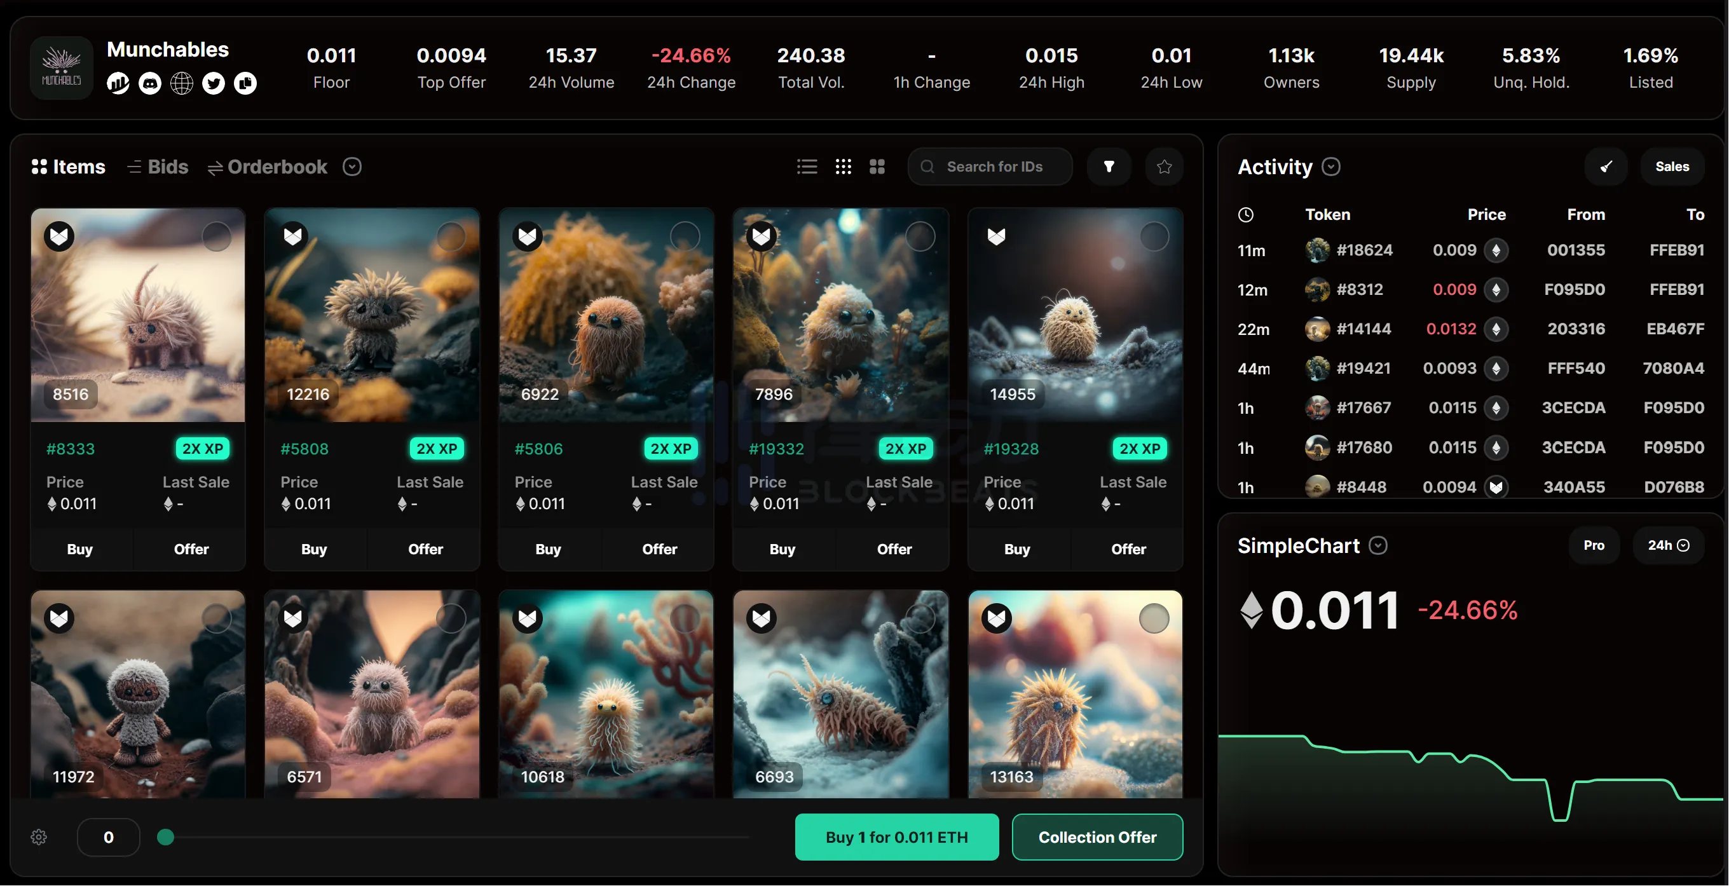
Task: Click Buy 1 for 0.011 ETH button
Action: 896,837
